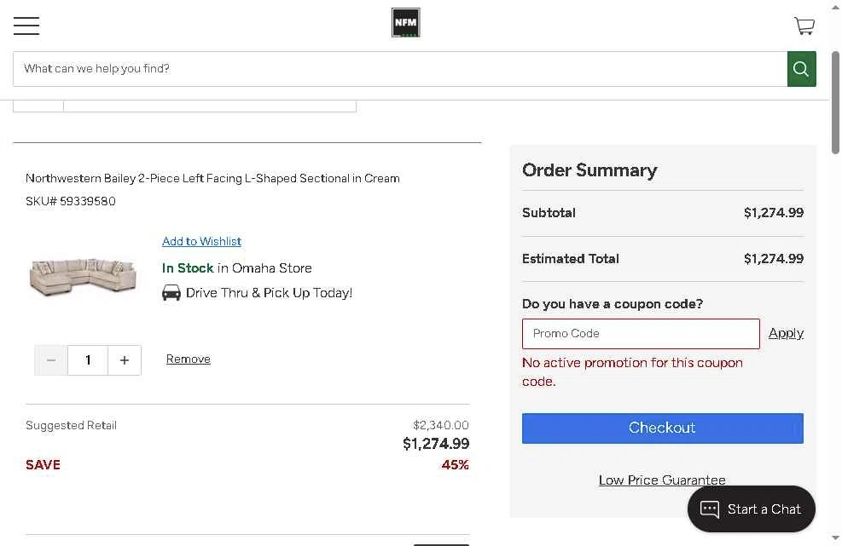Click the NFM logo
Image resolution: width=842 pixels, height=546 pixels.
pos(405,22)
